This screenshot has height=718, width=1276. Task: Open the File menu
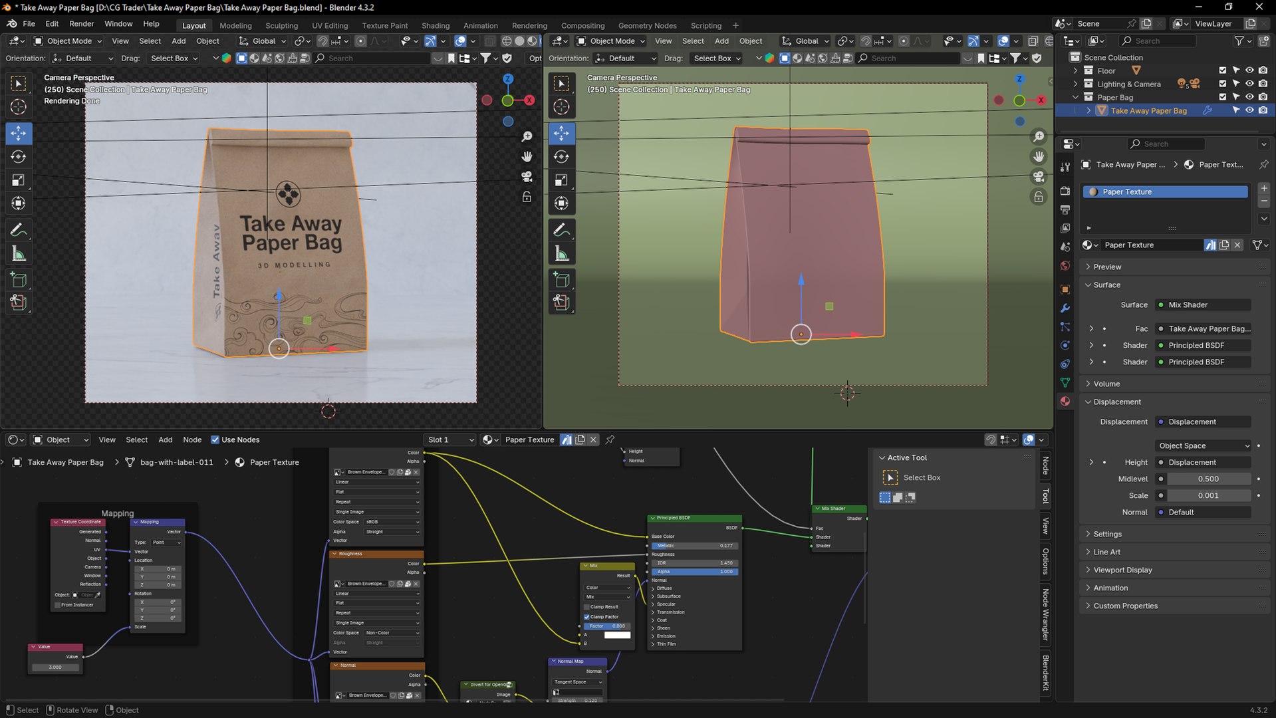[29, 24]
